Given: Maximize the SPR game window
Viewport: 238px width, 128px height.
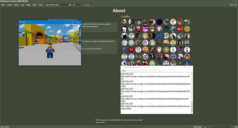Looking at the screenshot, I should (72, 22).
